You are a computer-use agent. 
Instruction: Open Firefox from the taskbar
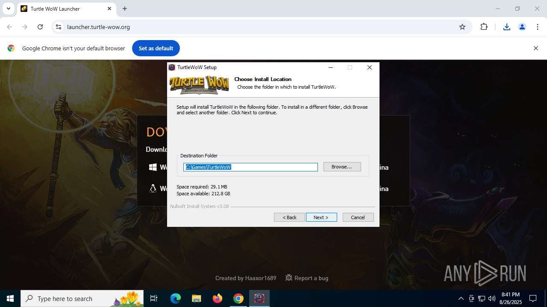coord(218,298)
